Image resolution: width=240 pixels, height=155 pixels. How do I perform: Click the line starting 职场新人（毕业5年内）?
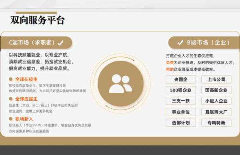(50, 125)
